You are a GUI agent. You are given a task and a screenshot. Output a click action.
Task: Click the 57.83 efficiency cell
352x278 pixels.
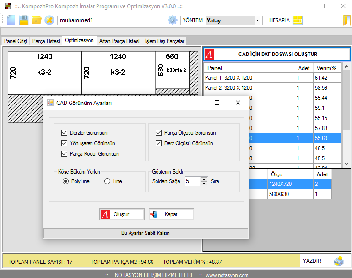(x=327, y=128)
